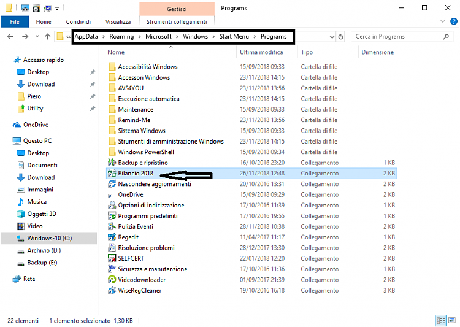Screen dimensions: 460x327
Task: Switch to large icons view layout
Action: click(x=452, y=320)
